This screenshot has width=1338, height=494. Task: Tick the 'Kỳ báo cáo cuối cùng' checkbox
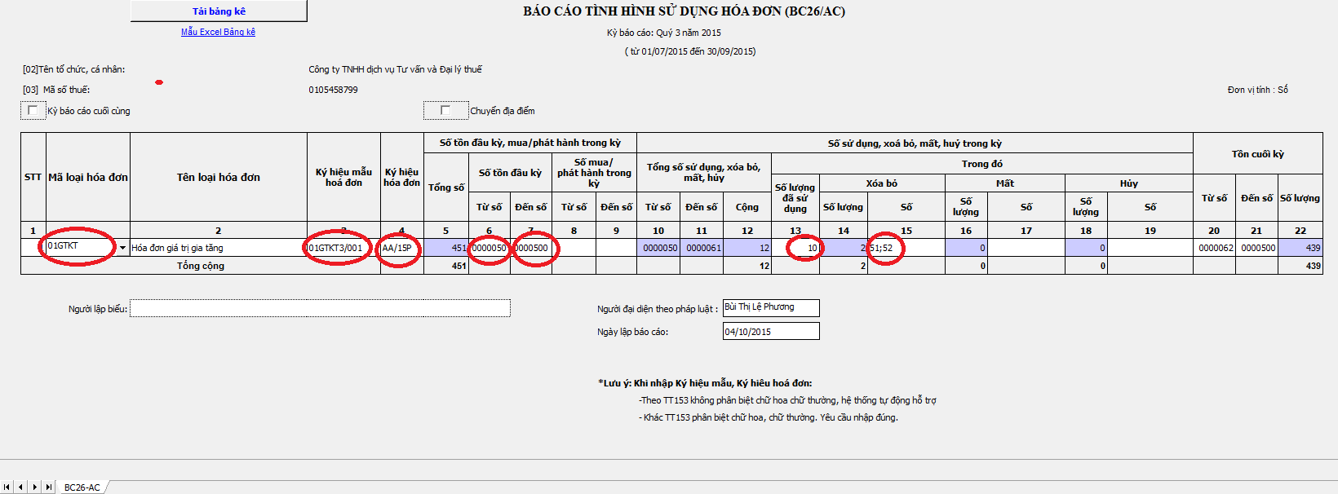[33, 110]
